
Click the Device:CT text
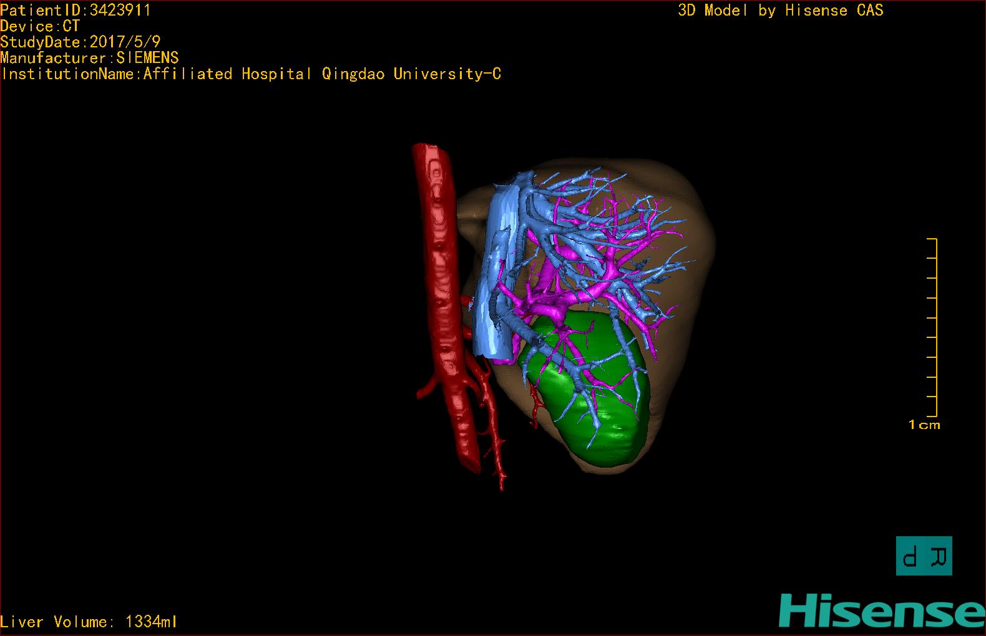point(40,26)
